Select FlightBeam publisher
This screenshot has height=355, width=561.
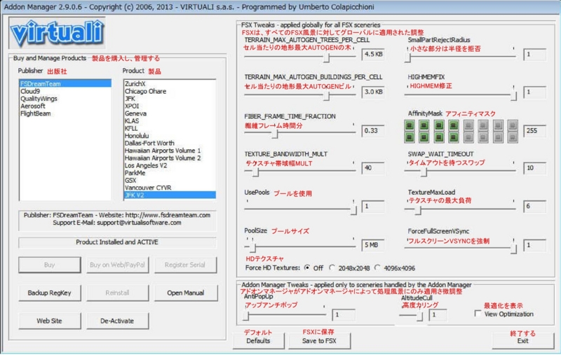(x=65, y=113)
